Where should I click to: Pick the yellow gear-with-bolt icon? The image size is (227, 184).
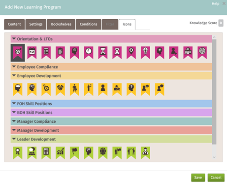[46, 89]
